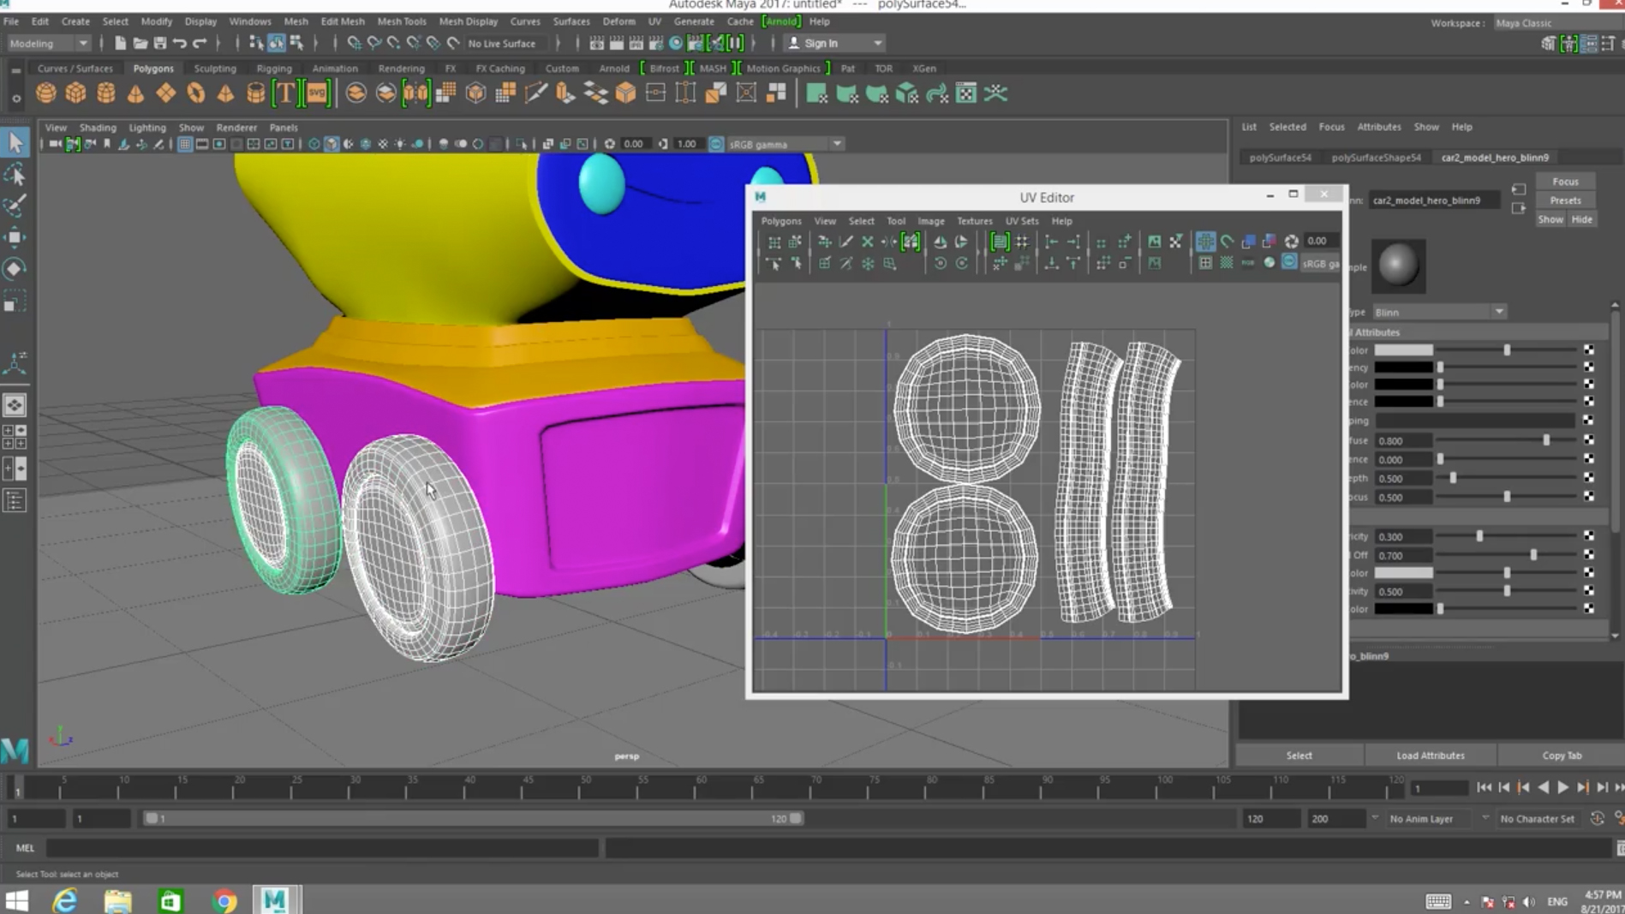Open Maya from the Windows taskbar
Viewport: 1625px width, 914px height.
click(274, 900)
